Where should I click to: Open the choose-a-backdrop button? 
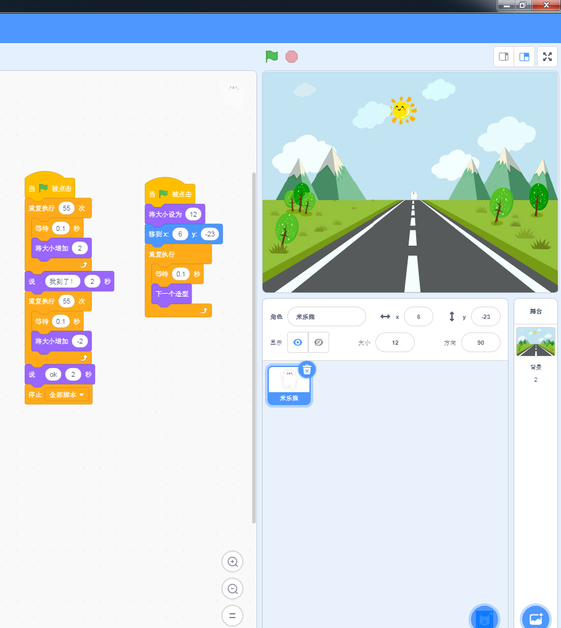[535, 618]
